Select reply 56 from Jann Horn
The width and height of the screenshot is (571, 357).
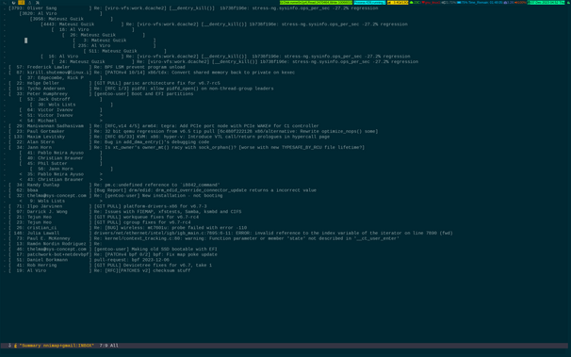click(72, 169)
